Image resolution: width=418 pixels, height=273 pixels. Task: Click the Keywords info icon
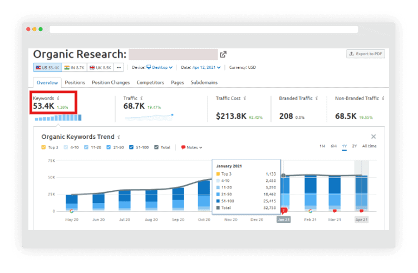coord(58,98)
